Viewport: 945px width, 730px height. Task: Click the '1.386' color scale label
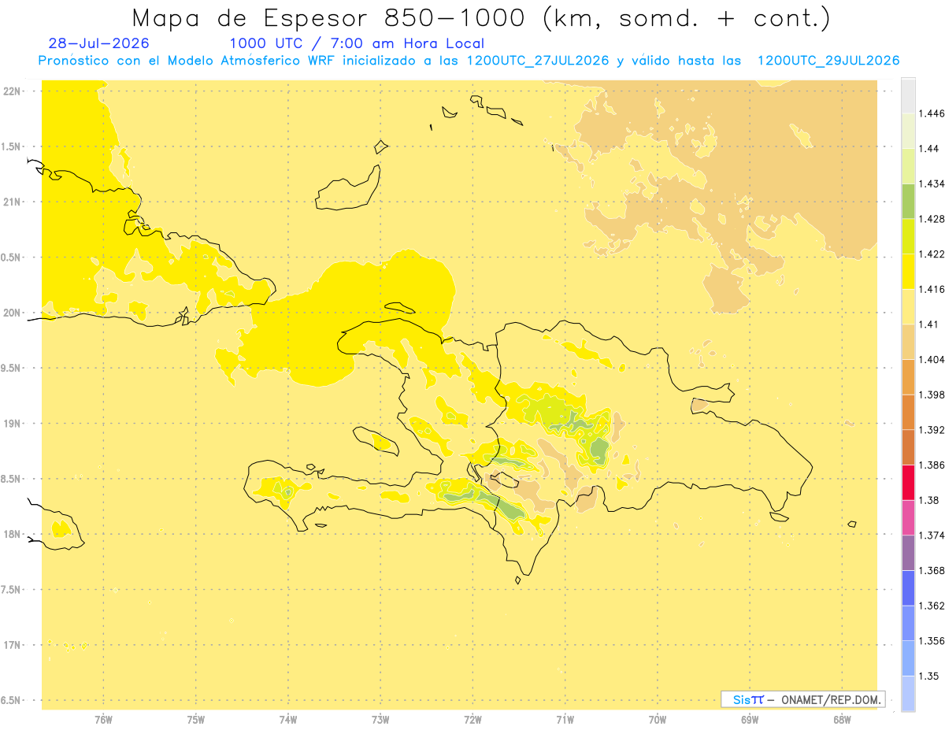point(932,465)
